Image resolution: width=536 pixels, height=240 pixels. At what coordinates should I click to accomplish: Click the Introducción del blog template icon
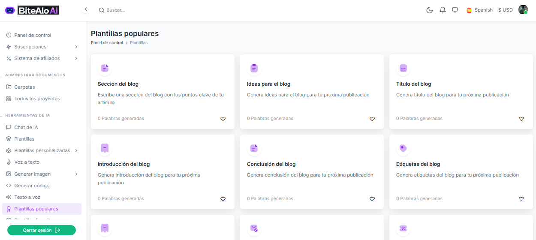tap(105, 148)
